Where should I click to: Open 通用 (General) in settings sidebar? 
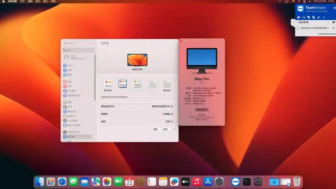pos(67,102)
